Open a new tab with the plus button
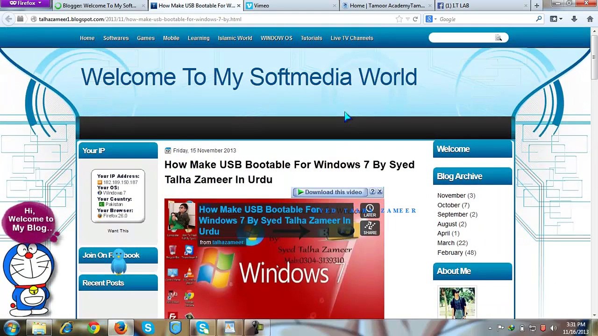This screenshot has height=336, width=598. 536,6
